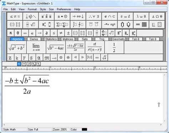Open arrow symbols palette
Viewport: 169px width, 133px height.
[78, 16]
